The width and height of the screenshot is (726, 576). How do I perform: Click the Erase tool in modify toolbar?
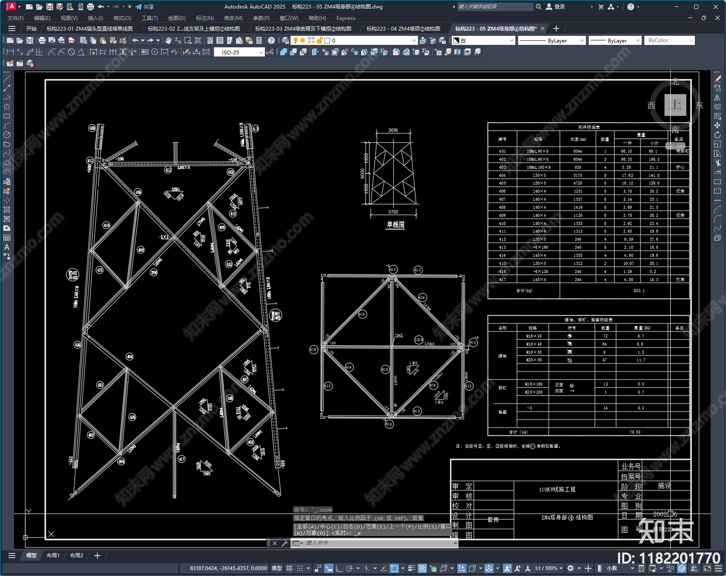click(717, 78)
